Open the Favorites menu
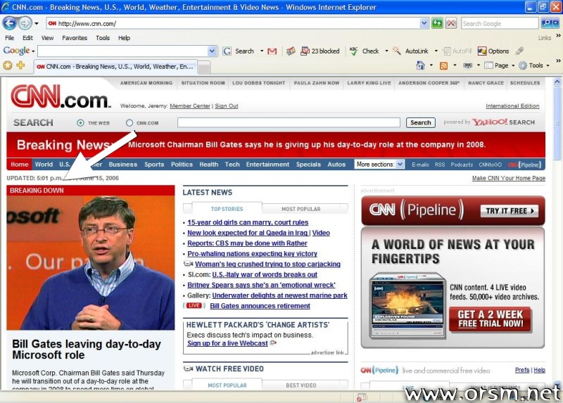Image resolution: width=563 pixels, height=403 pixels. pyautogui.click(x=75, y=38)
